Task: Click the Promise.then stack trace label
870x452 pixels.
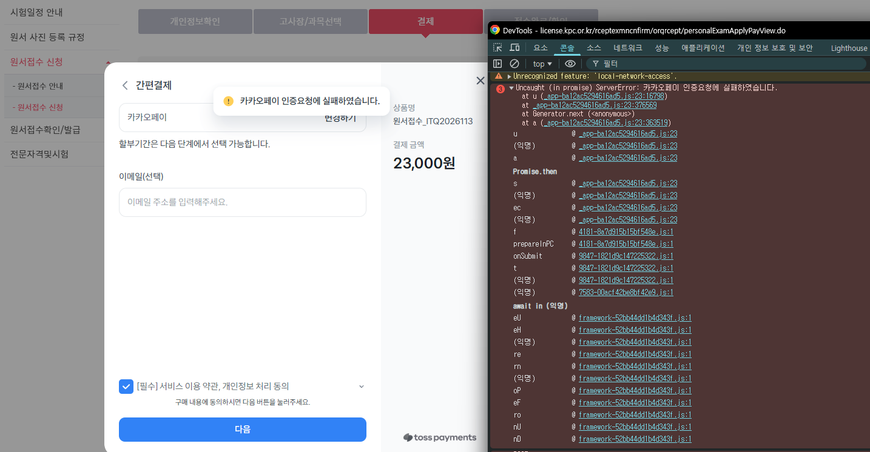Action: pyautogui.click(x=535, y=171)
